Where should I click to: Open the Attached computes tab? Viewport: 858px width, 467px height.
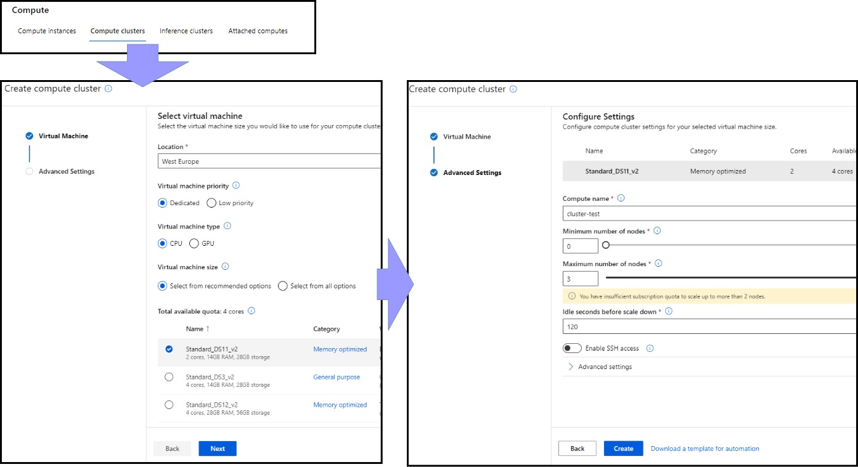coord(258,31)
